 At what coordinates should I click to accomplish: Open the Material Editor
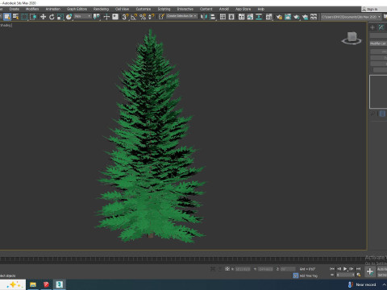point(269,17)
